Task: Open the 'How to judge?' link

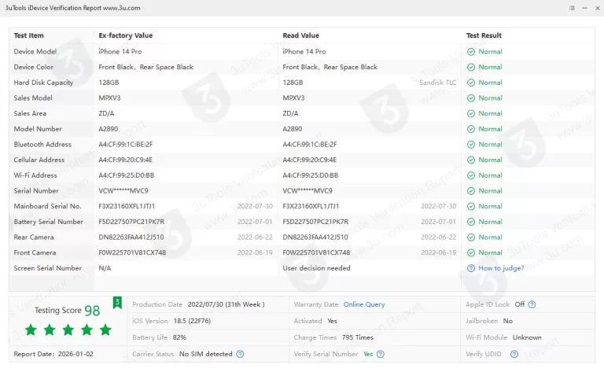Action: pyautogui.click(x=500, y=268)
